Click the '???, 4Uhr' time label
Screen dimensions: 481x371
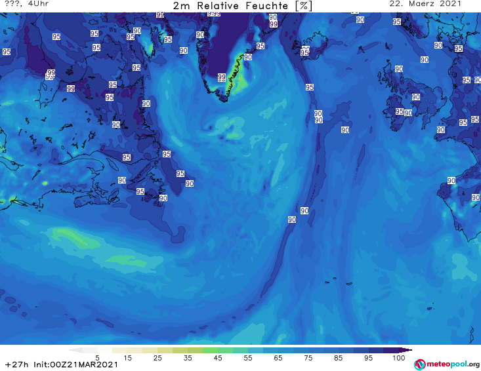tap(26, 4)
